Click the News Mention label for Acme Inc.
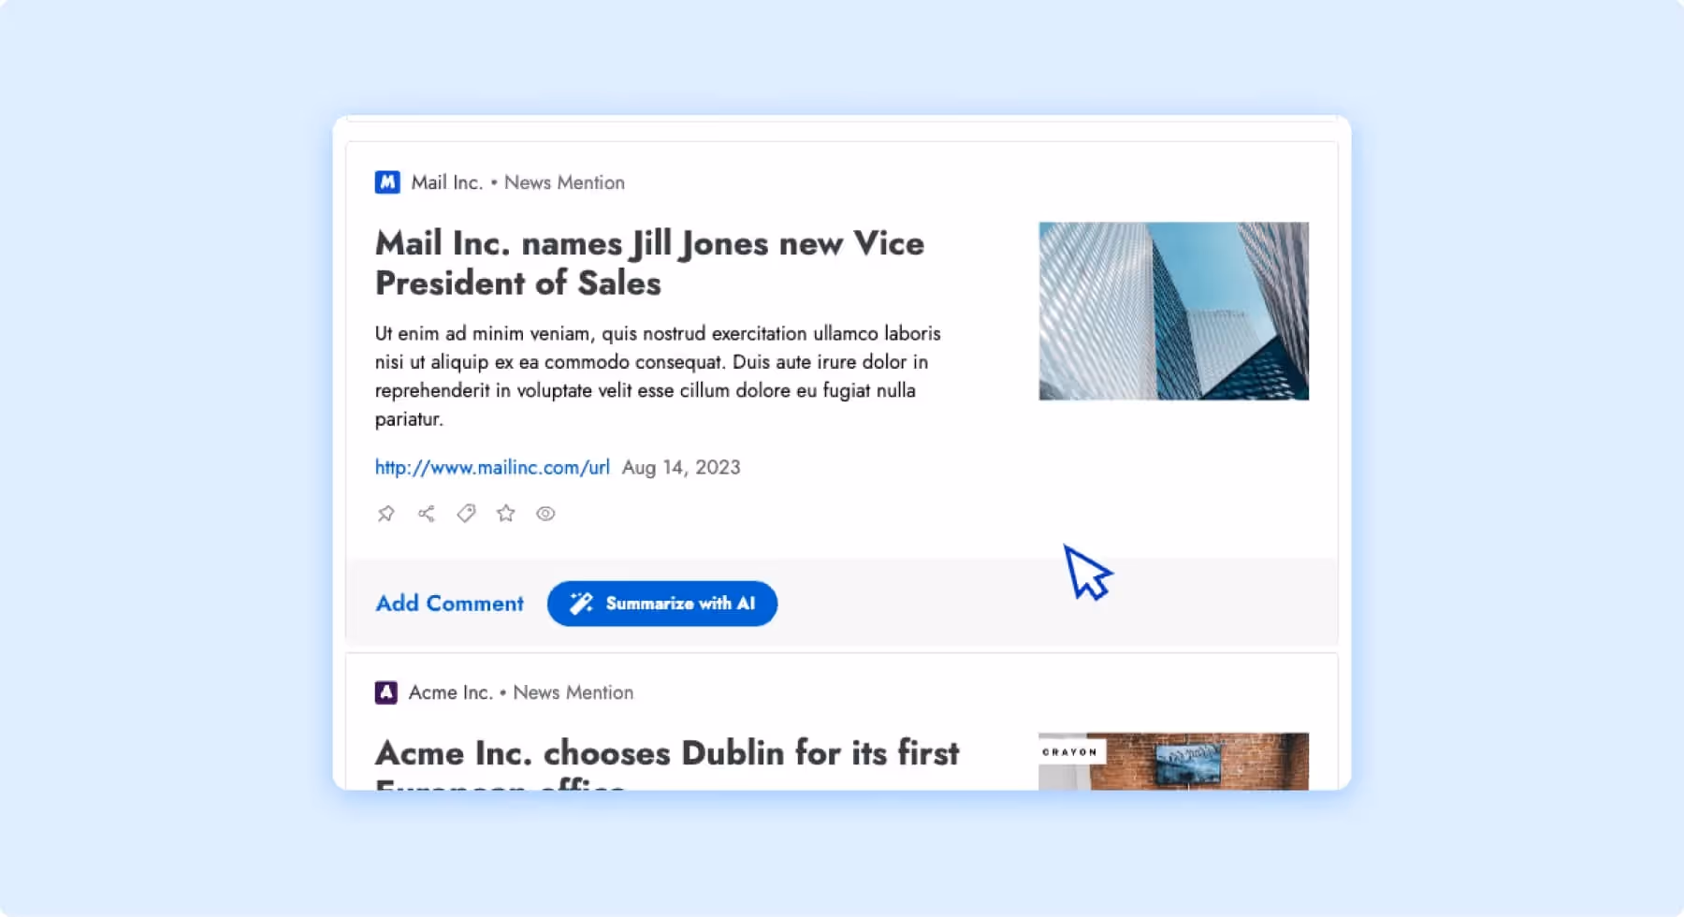The width and height of the screenshot is (1684, 917). [x=574, y=692]
